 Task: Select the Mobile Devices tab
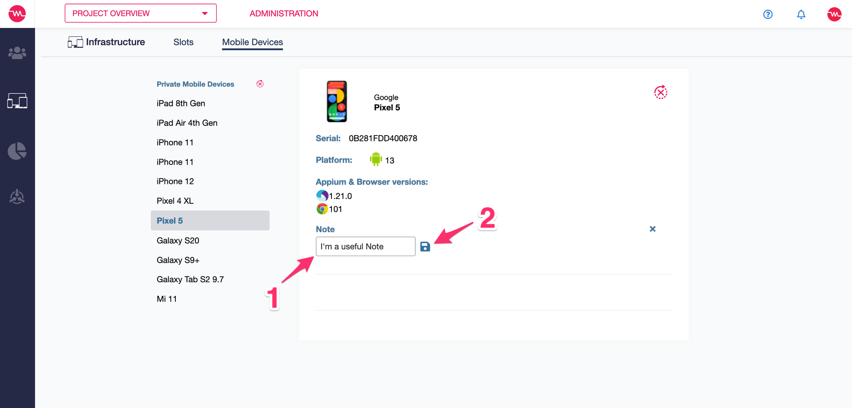click(252, 42)
